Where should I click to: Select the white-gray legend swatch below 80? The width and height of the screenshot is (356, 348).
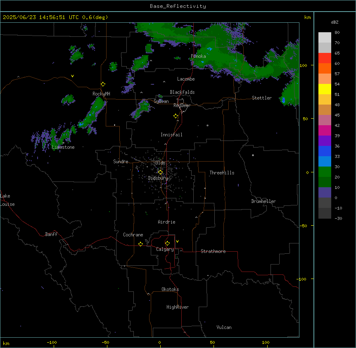click(x=325, y=38)
